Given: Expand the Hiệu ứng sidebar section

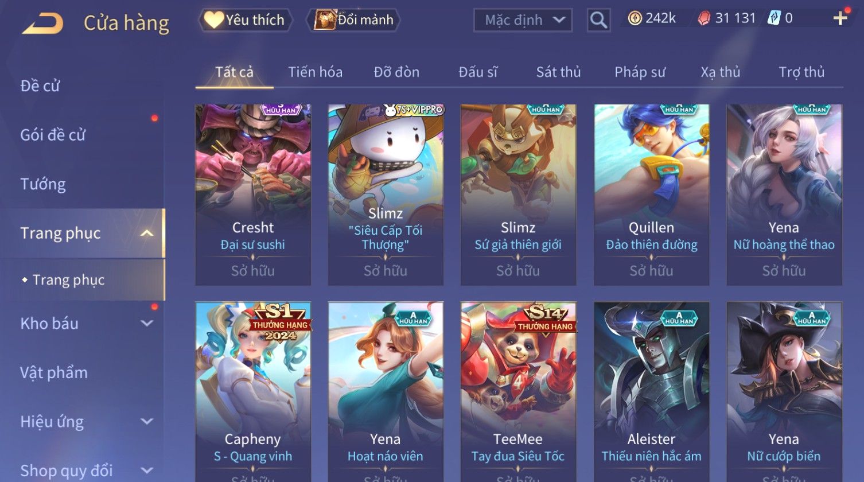Looking at the screenshot, I should point(147,422).
